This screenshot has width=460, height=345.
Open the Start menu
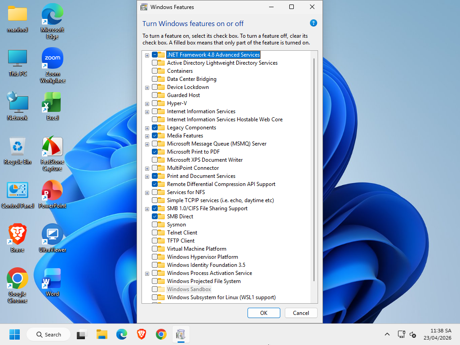click(x=14, y=334)
